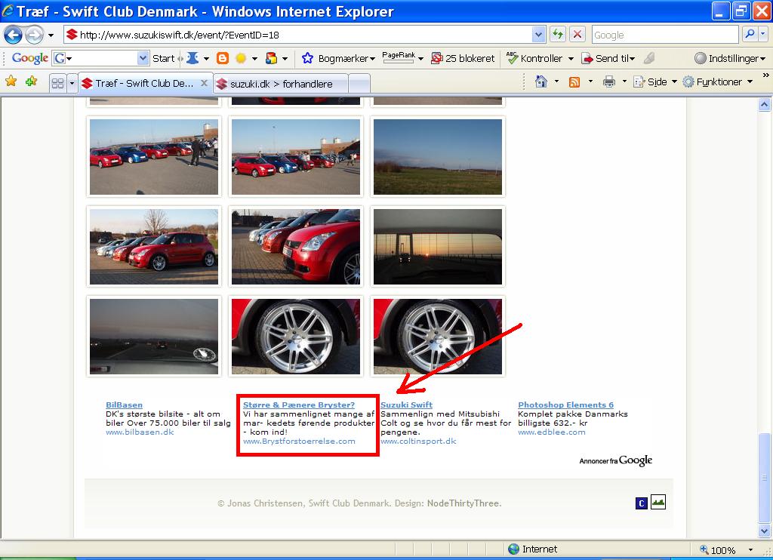
Task: Click the search magnifier button
Action: click(749, 35)
